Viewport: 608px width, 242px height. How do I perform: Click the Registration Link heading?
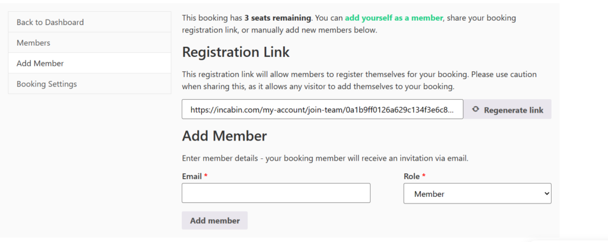click(236, 52)
